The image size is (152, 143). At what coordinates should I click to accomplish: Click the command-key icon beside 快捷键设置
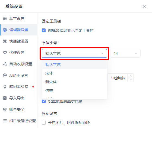[5, 41]
